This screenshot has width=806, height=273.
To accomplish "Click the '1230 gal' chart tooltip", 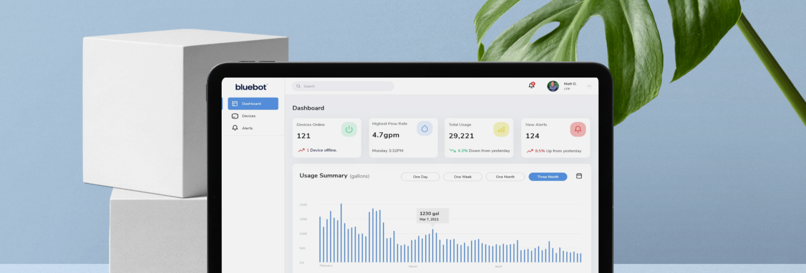I will coord(433,216).
